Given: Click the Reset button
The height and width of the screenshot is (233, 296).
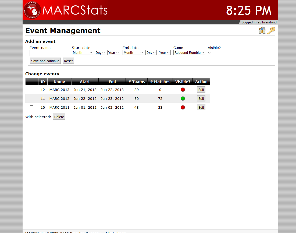Looking at the screenshot, I should point(68,61).
